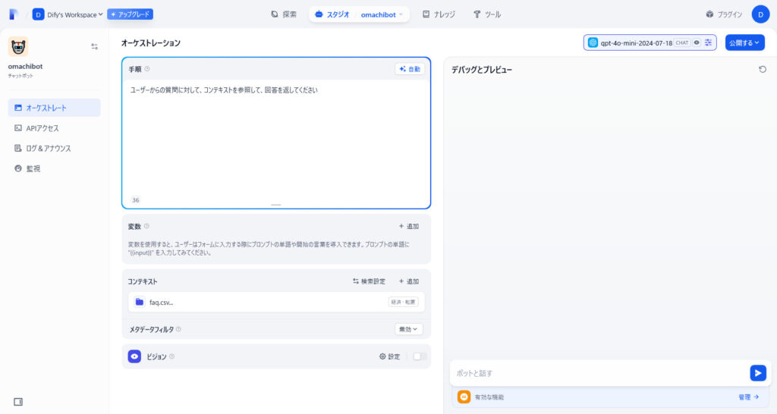This screenshot has width=777, height=414.
Task: Open user account avatar D at top right
Action: 760,14
